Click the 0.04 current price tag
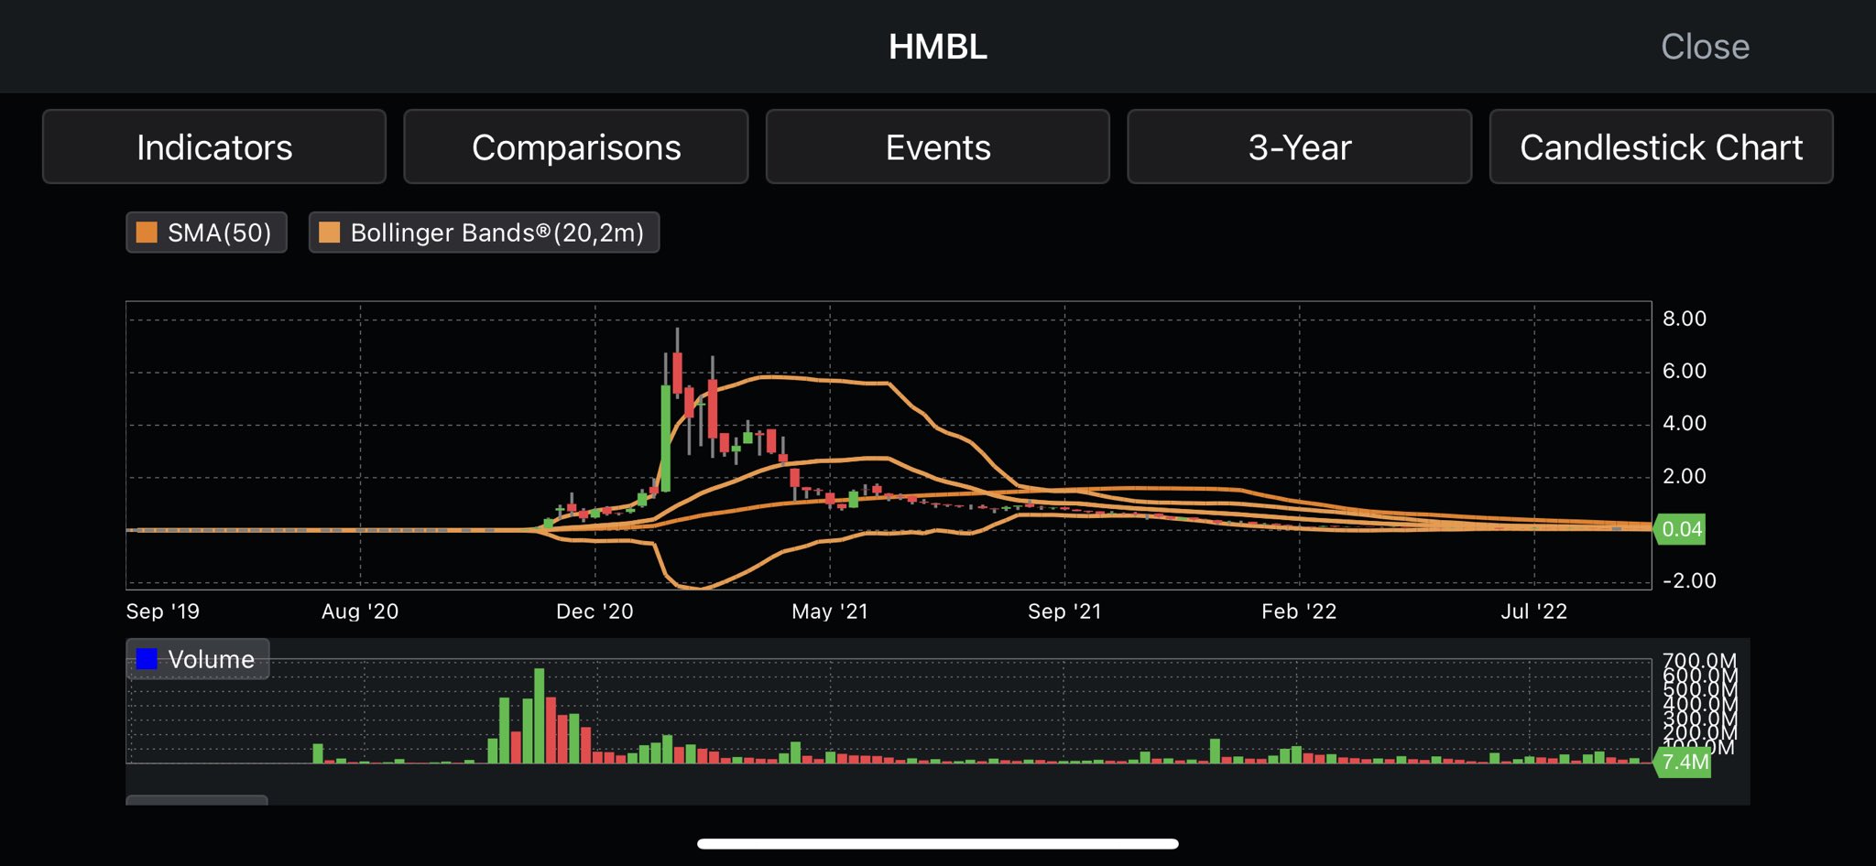Screen dimensions: 1876x866 pos(1679,529)
